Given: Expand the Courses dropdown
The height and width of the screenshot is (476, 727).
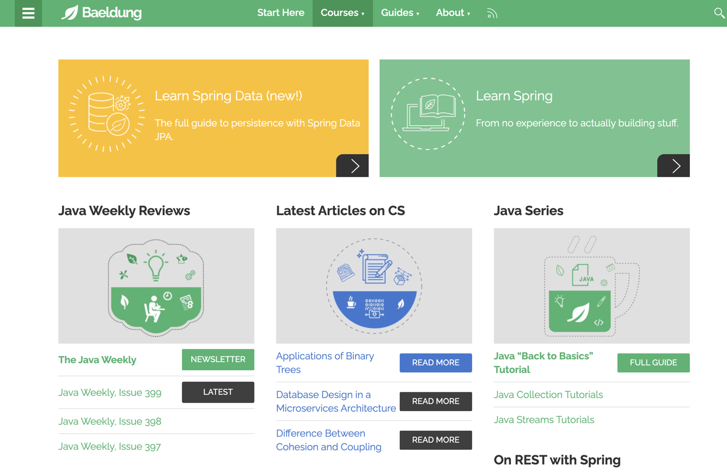Looking at the screenshot, I should 342,13.
